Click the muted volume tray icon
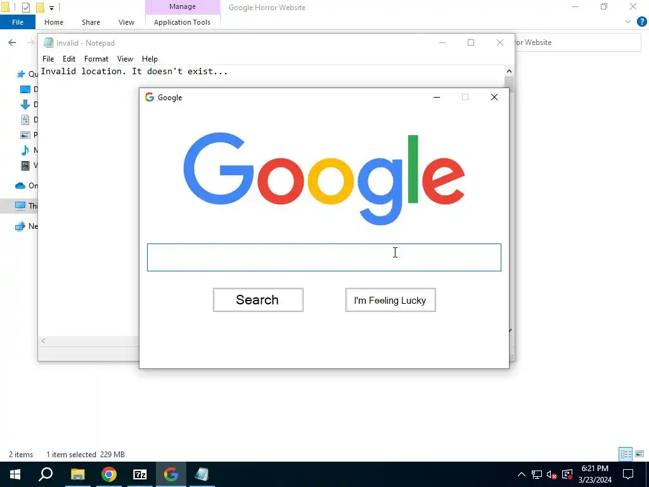The image size is (649, 487). tap(552, 474)
